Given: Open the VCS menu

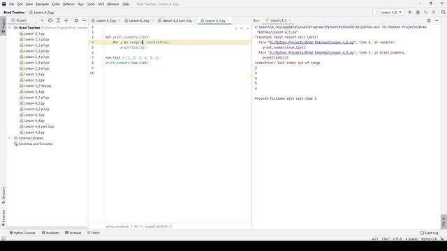Looking at the screenshot, I should click(101, 4).
